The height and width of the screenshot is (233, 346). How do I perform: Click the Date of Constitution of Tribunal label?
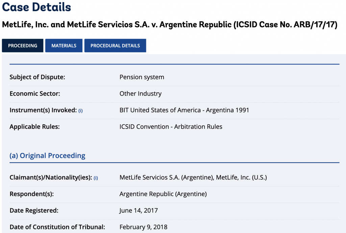click(57, 227)
